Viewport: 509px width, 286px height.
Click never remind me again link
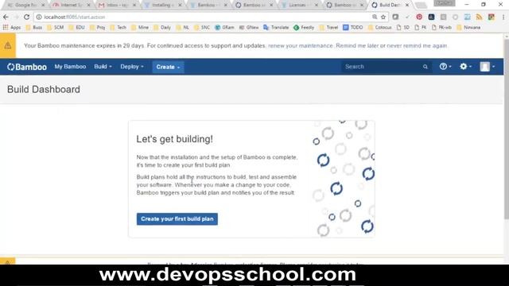click(x=417, y=46)
